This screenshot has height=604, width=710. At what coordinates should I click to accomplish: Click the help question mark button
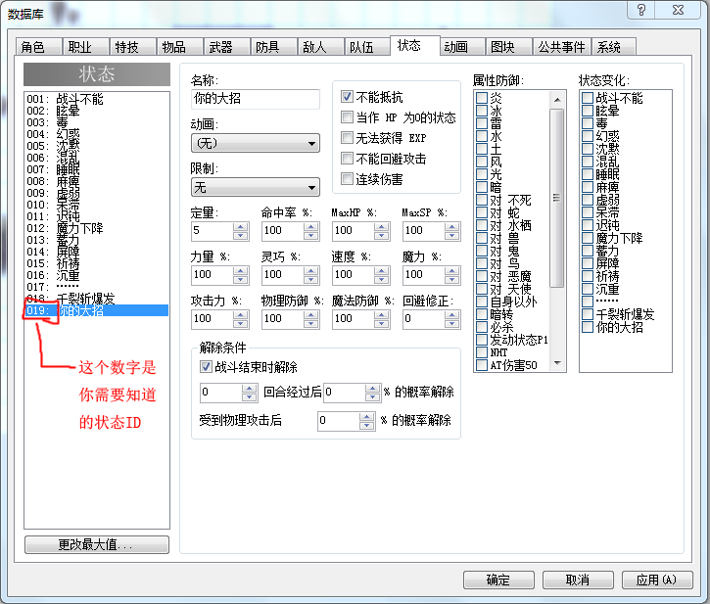641,10
